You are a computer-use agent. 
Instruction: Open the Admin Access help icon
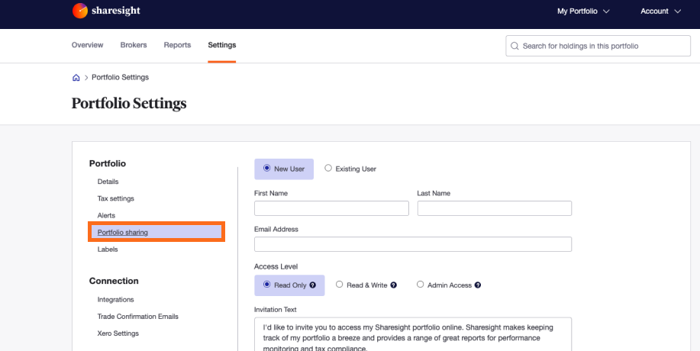click(478, 285)
